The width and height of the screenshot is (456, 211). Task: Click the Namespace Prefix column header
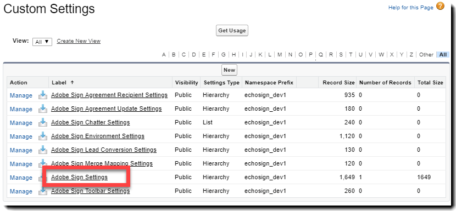[269, 82]
